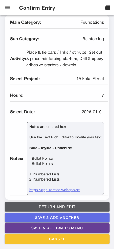Click the Main Category label
Screen dimensions: 114x249
coord(26,23)
